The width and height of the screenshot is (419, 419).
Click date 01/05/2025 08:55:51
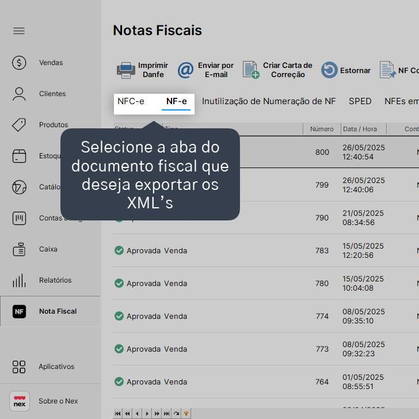[x=363, y=382]
